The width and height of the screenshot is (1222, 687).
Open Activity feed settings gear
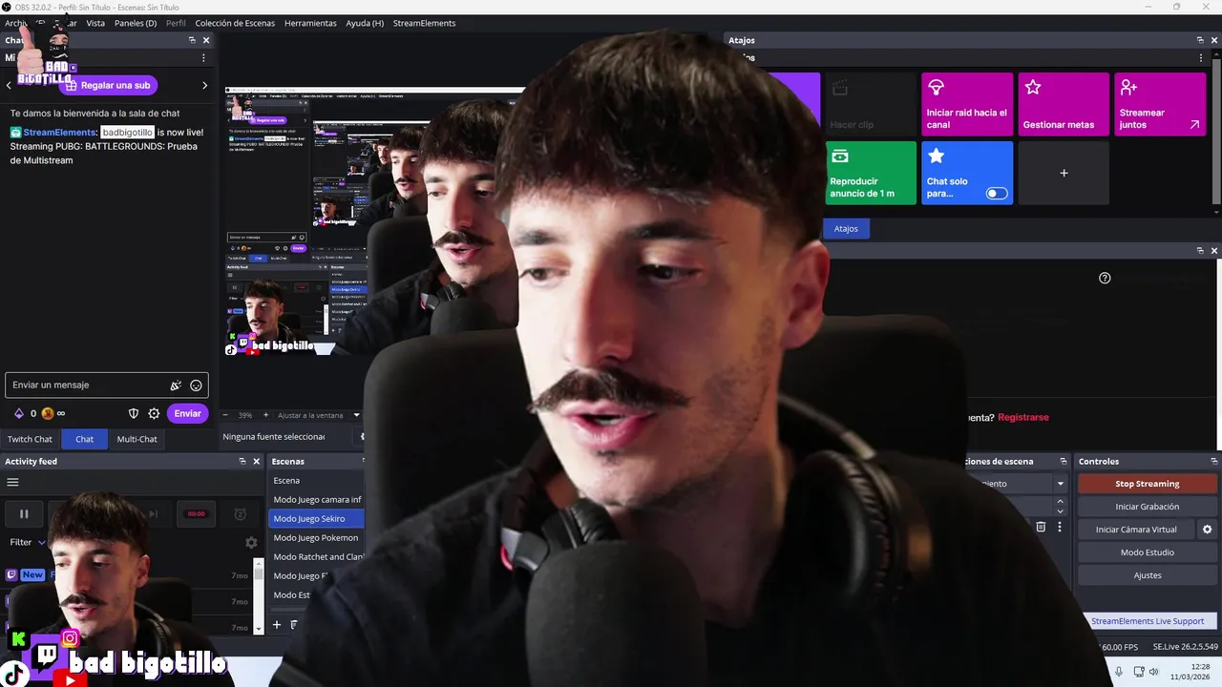[251, 542]
